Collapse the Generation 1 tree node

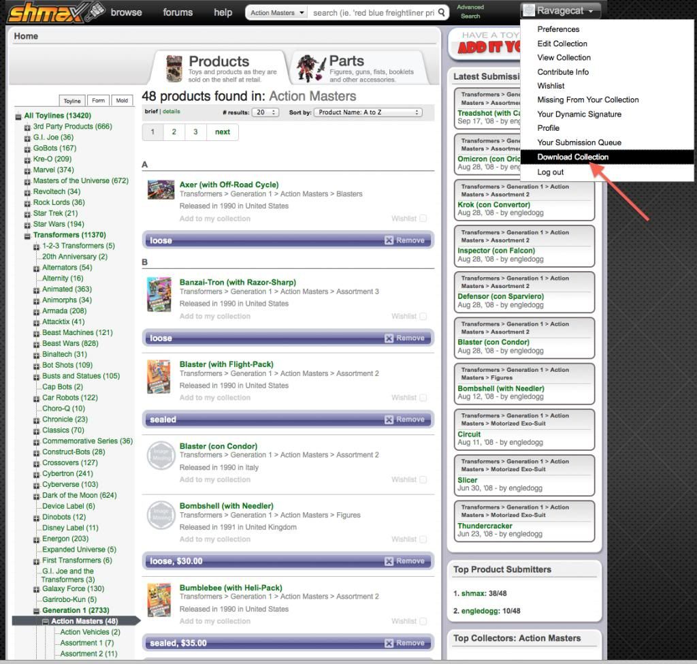coord(37,612)
